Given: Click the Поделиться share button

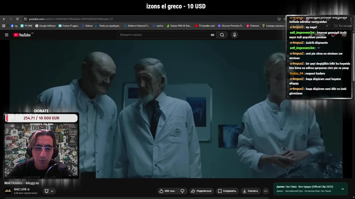Looking at the screenshot, I should point(201,191).
